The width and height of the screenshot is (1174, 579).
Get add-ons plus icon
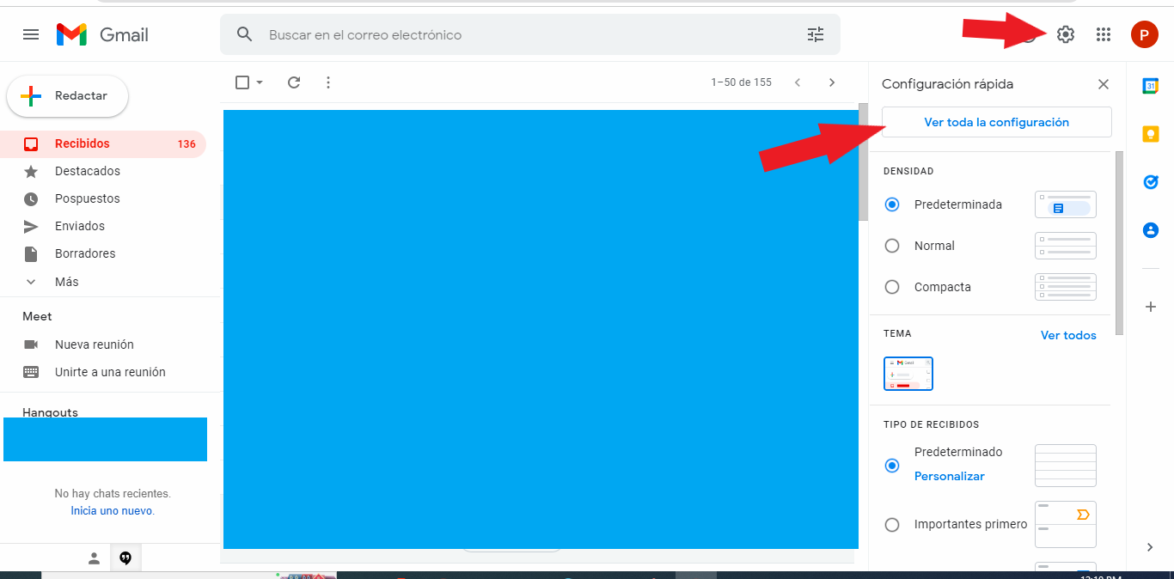coord(1151,307)
